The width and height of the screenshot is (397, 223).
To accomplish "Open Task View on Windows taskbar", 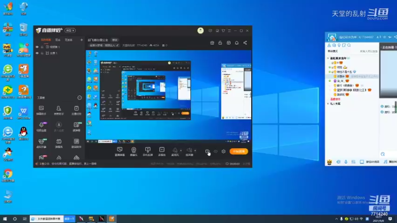I will click(24, 219).
